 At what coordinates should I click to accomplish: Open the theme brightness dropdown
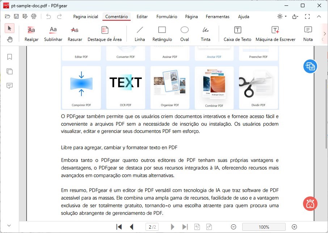tap(282, 16)
